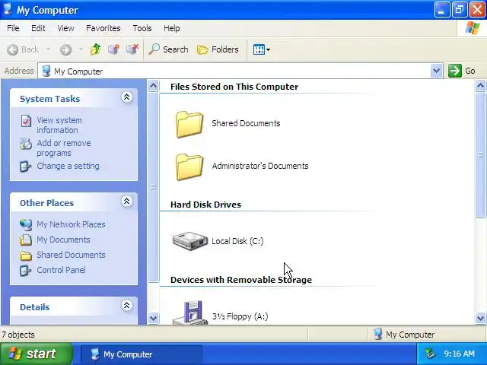This screenshot has width=487, height=365.
Task: Expand the Address bar dropdown
Action: [x=436, y=71]
